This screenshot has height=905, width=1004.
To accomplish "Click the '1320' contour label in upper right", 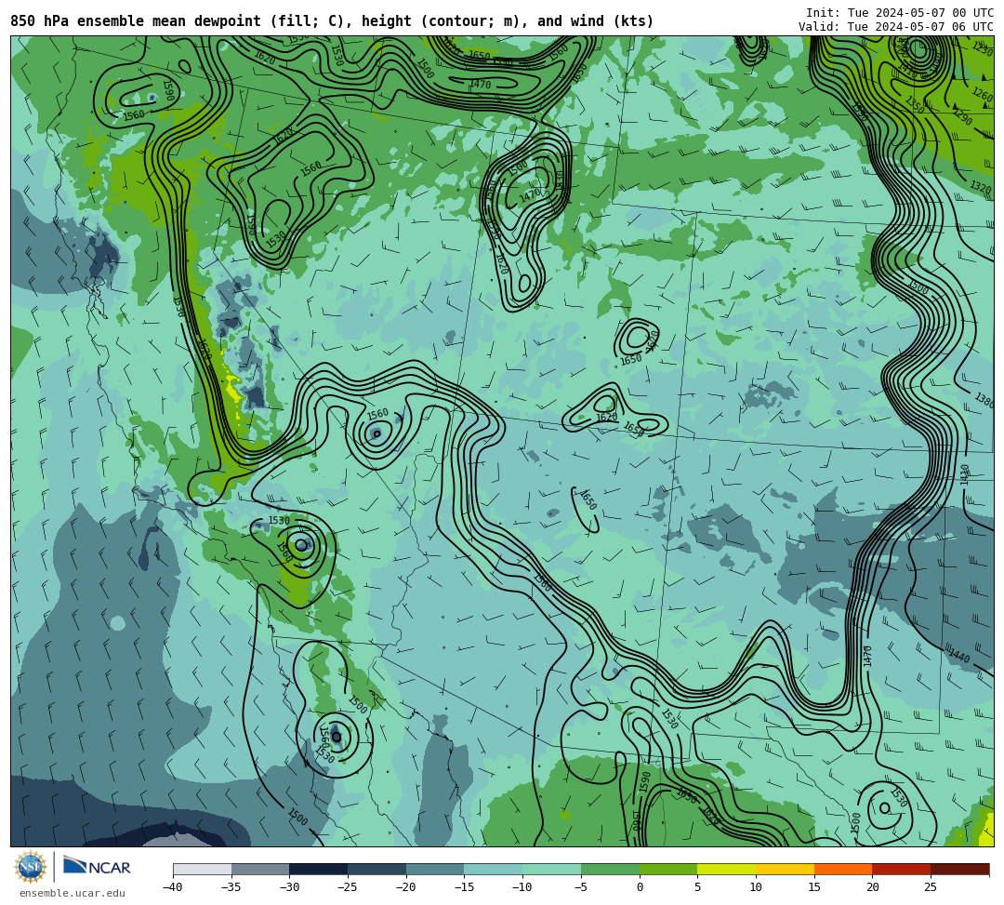I will [x=981, y=186].
